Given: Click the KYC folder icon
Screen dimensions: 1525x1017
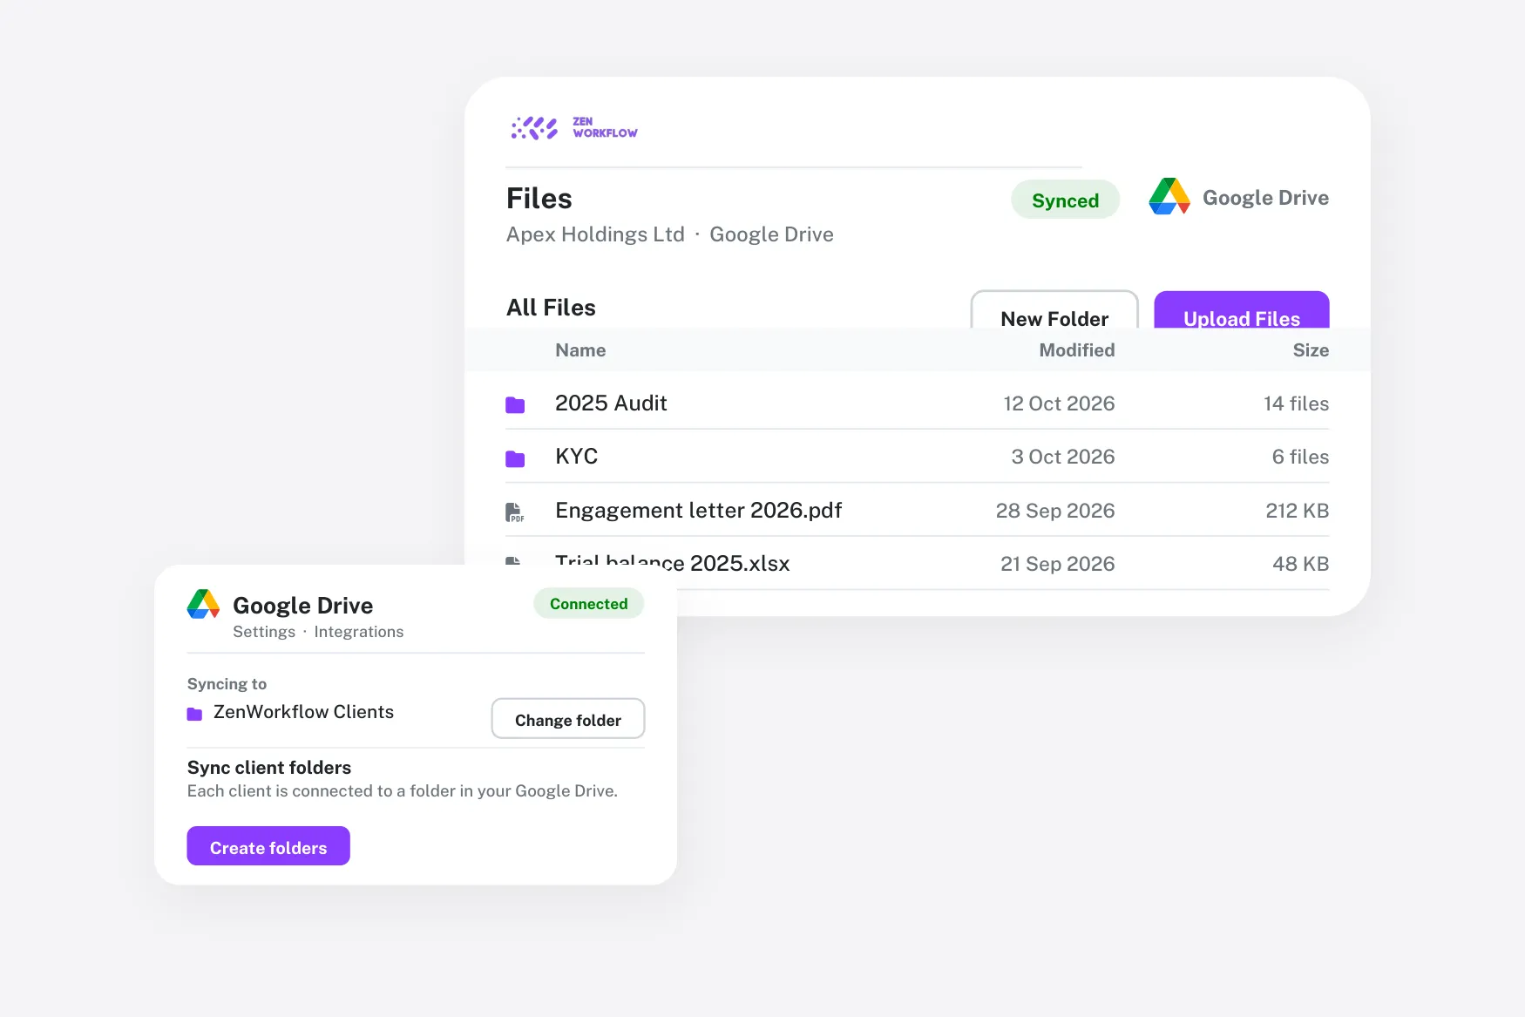Looking at the screenshot, I should point(515,458).
